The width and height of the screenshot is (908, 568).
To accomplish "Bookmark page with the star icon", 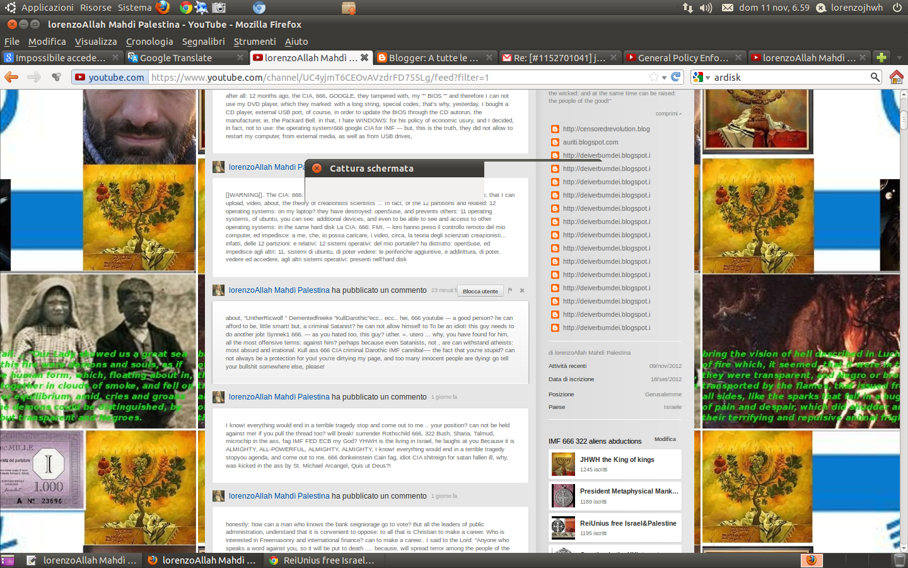I will pyautogui.click(x=654, y=77).
